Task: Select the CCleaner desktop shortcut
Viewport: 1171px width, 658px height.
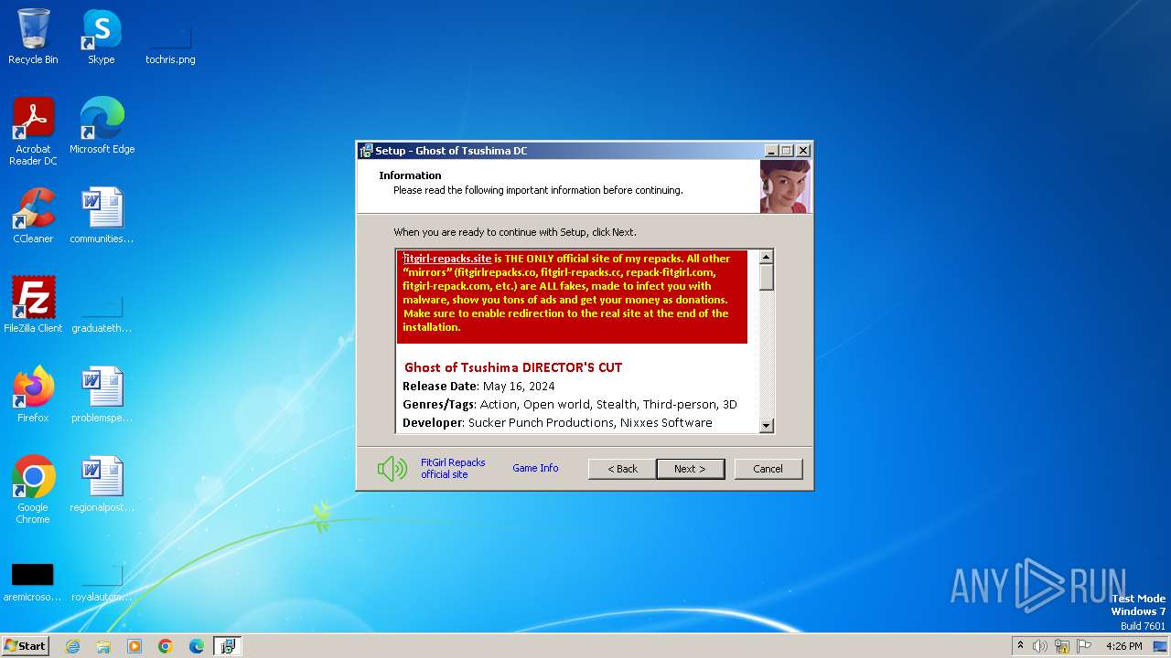Action: [33, 216]
